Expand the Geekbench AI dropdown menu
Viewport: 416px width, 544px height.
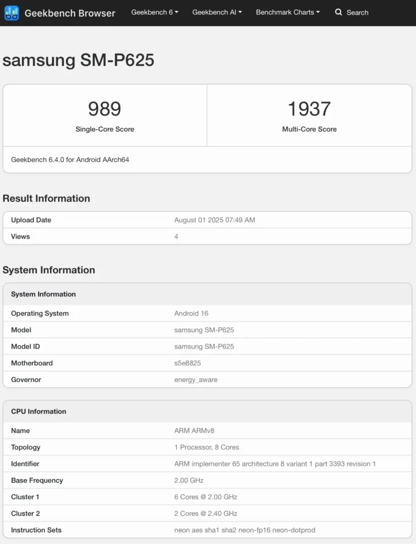tap(217, 12)
